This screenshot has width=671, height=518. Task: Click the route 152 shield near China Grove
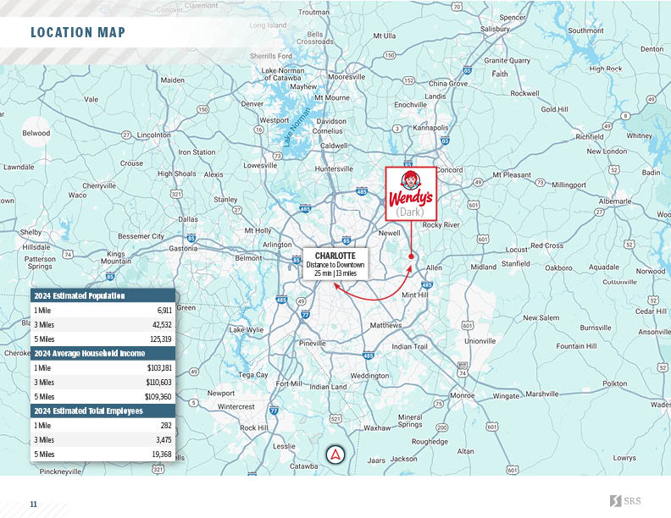tap(409, 80)
